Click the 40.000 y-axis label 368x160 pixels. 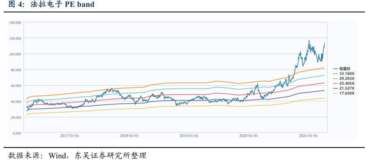(16, 101)
